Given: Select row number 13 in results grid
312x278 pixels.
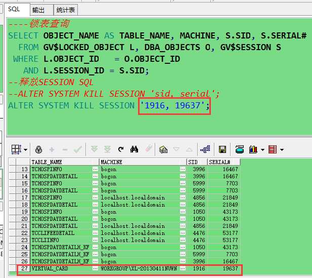Looking at the screenshot, I should [x=23, y=169].
